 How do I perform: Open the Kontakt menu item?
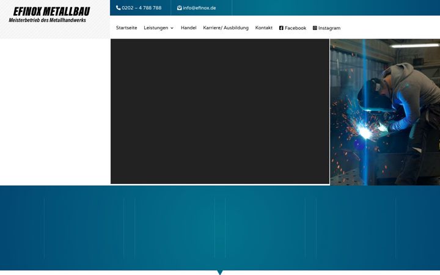tap(264, 28)
